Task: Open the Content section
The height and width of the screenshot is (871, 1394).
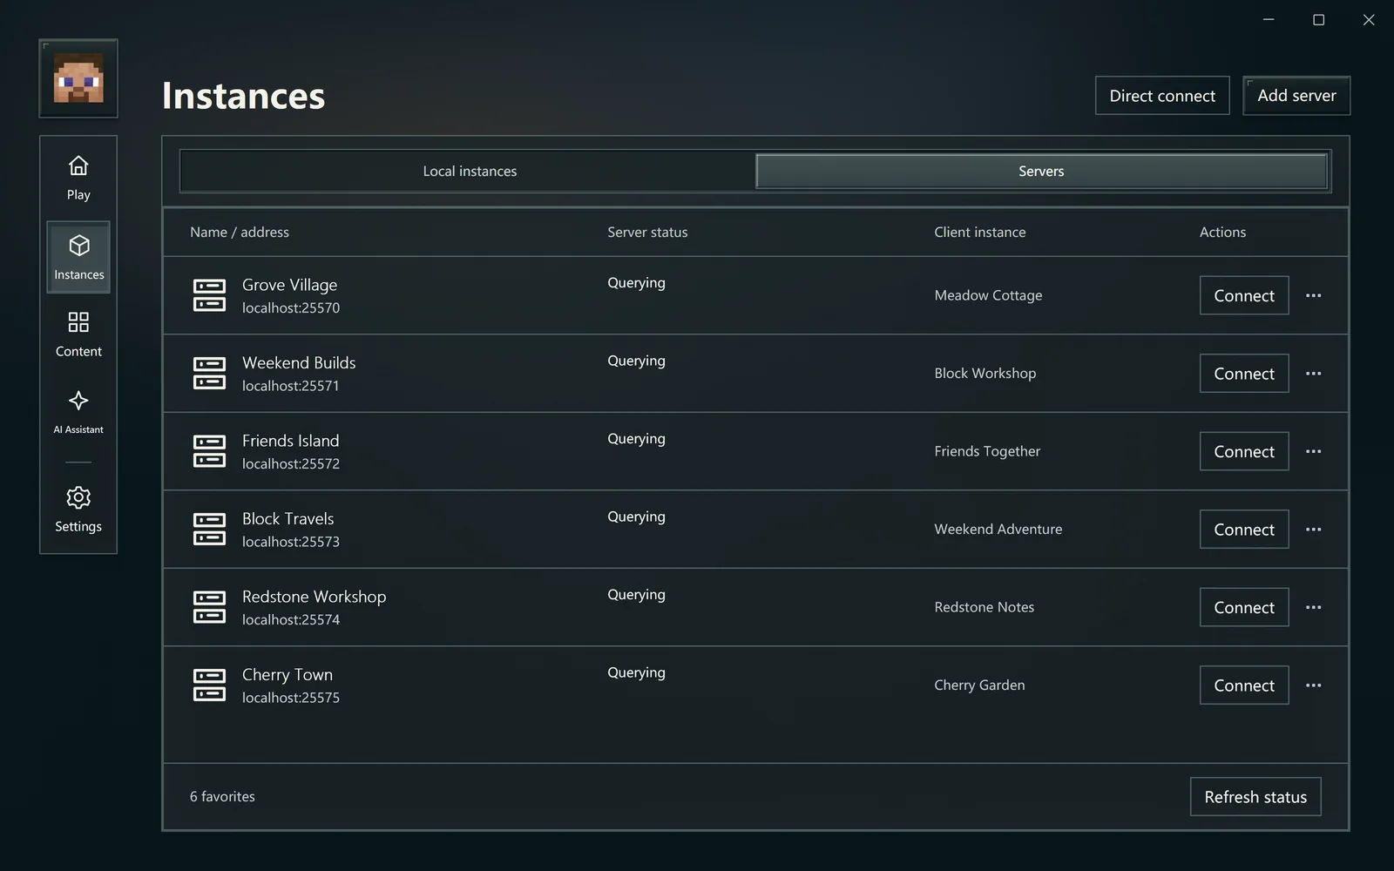Action: point(78,335)
